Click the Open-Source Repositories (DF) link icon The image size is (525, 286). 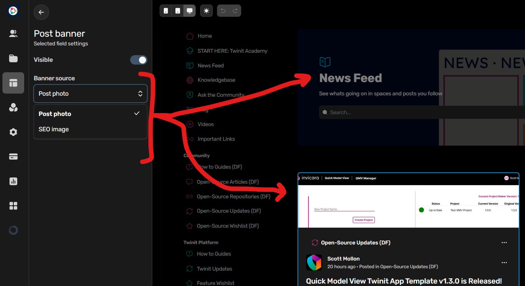(189, 197)
